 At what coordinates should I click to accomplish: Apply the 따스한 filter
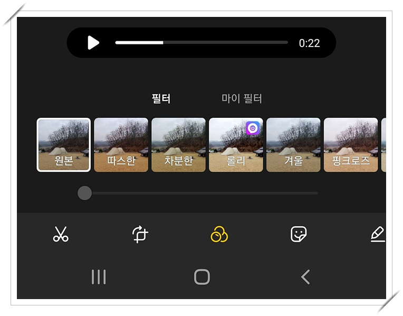click(x=121, y=145)
